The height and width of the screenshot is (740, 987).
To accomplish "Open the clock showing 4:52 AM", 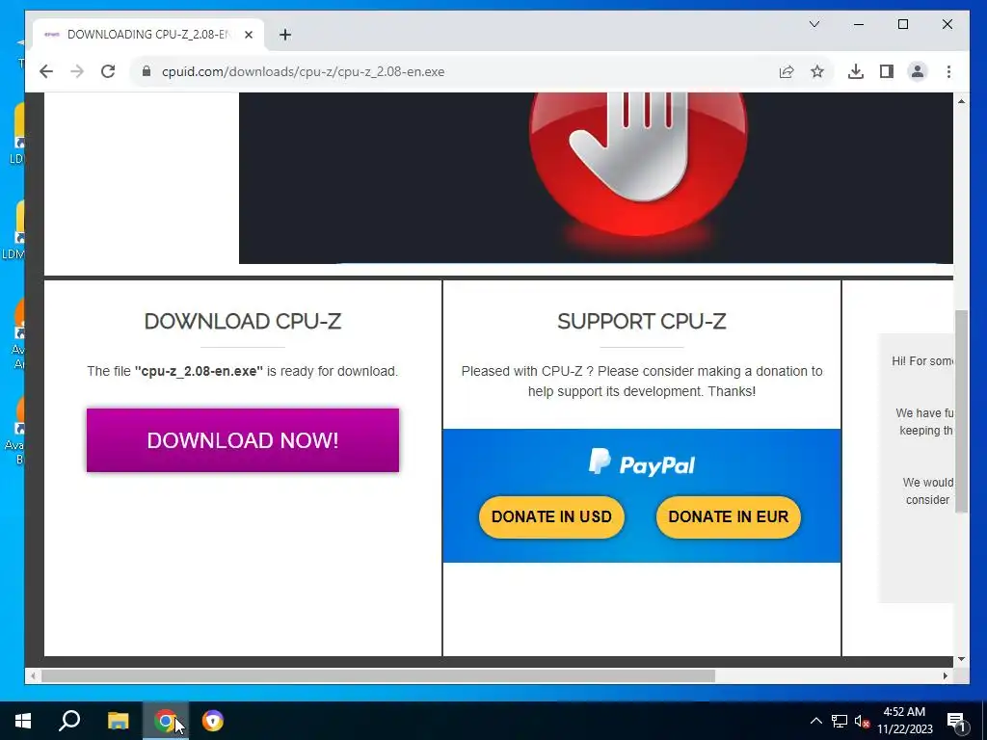I will coord(904,721).
